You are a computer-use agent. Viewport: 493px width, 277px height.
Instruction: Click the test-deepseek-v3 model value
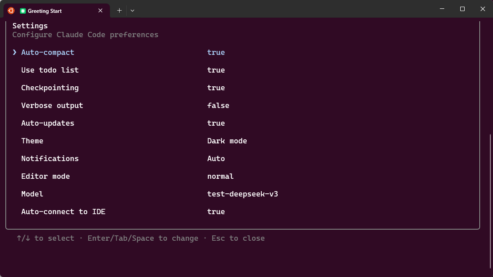coord(242,194)
